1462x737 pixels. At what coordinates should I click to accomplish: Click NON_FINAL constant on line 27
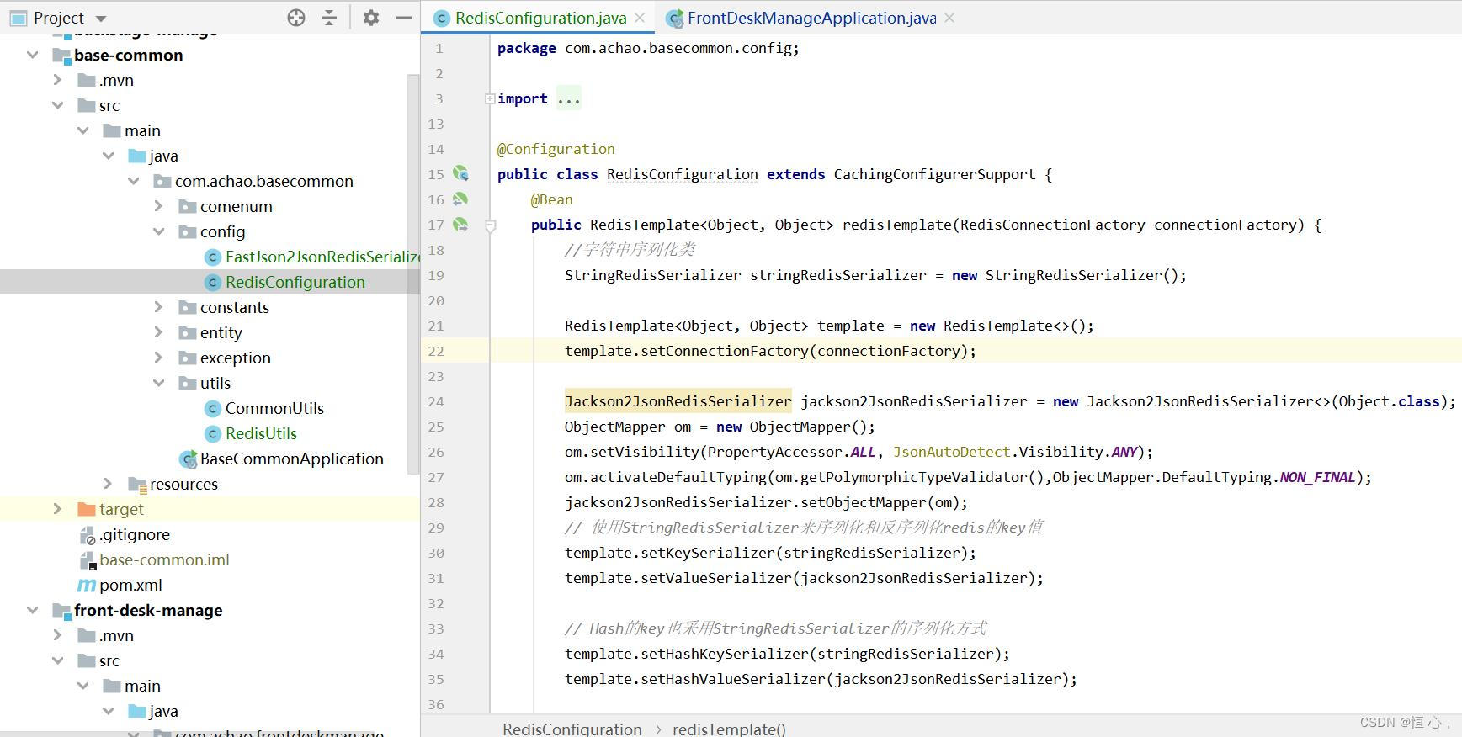1318,477
